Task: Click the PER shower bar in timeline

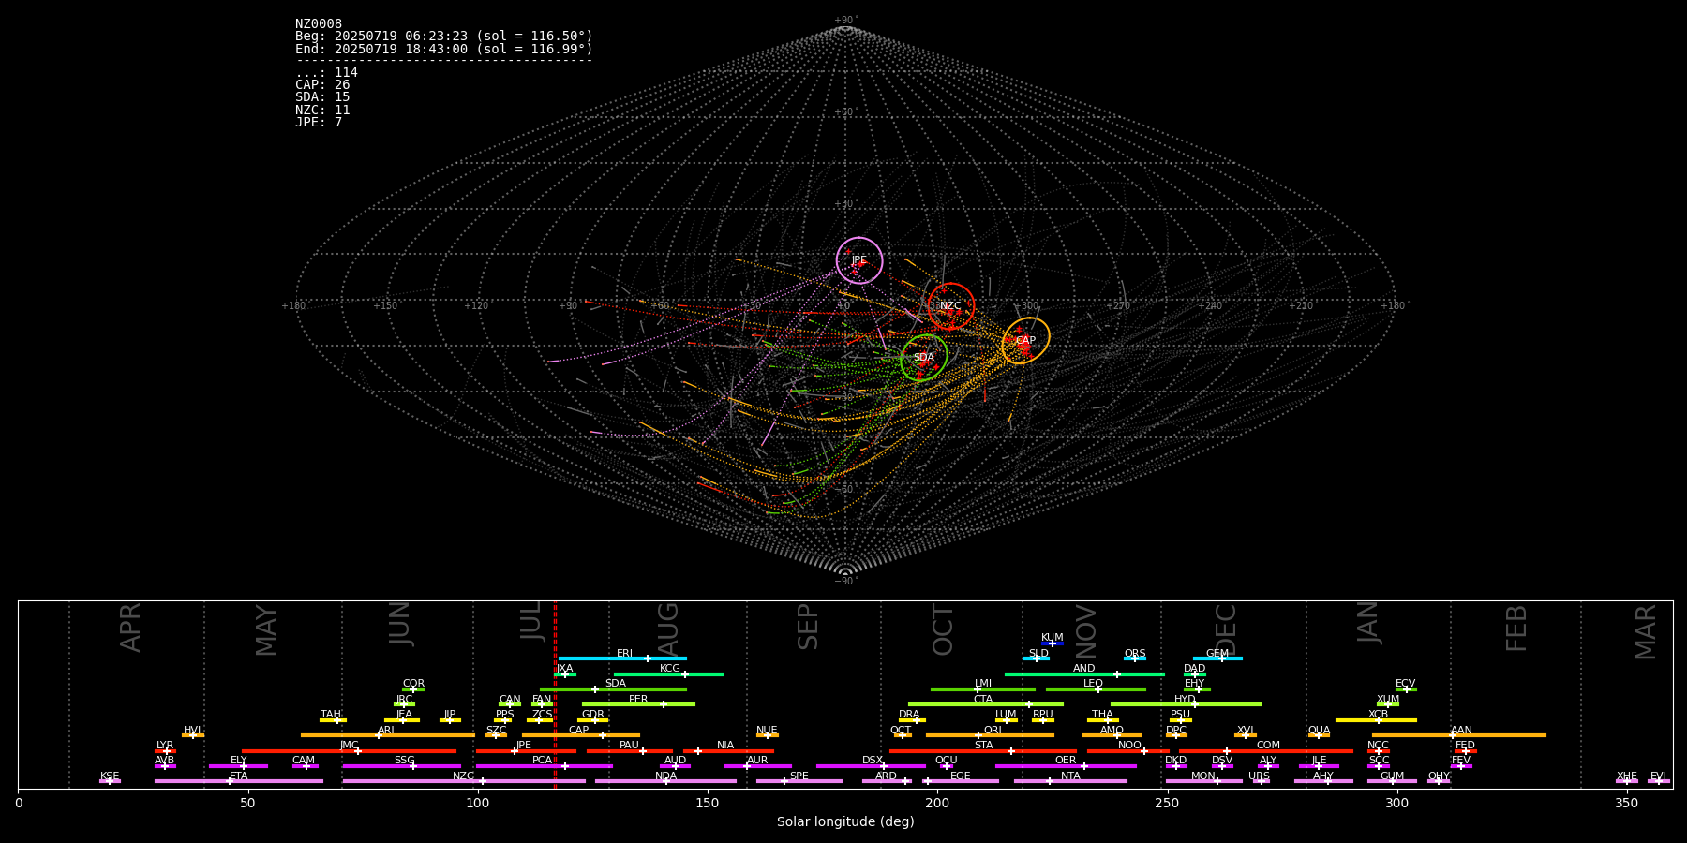Action: pos(638,703)
